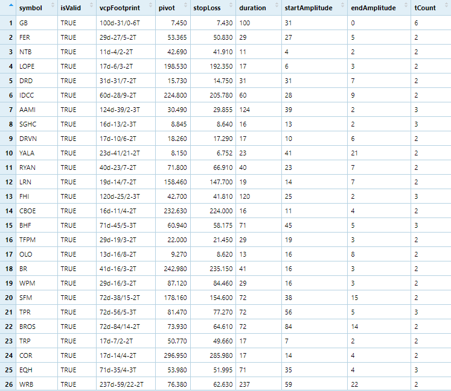Sort by the startAmplitude column header
This screenshot has height=391, width=451.
pyautogui.click(x=315, y=8)
